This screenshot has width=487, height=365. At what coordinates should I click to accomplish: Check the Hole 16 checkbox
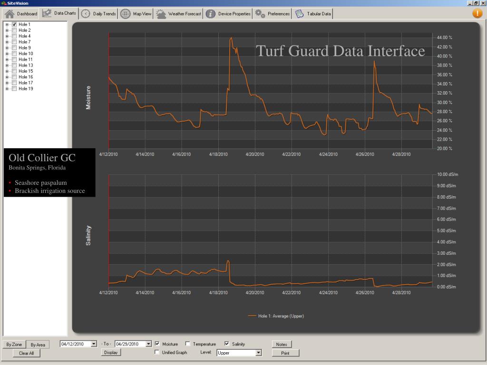coord(14,77)
